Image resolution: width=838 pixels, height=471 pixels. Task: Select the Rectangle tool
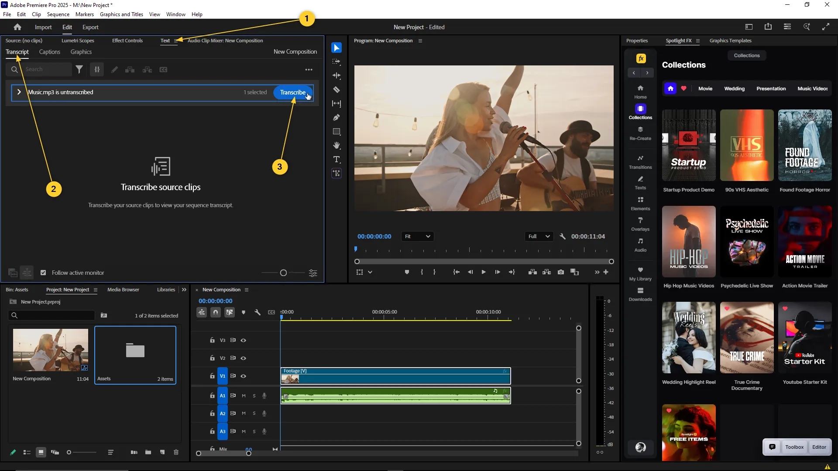pyautogui.click(x=337, y=131)
